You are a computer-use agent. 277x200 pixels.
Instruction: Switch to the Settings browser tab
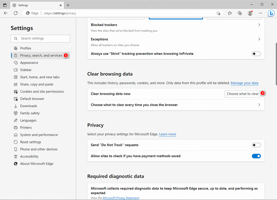[x=37, y=5]
